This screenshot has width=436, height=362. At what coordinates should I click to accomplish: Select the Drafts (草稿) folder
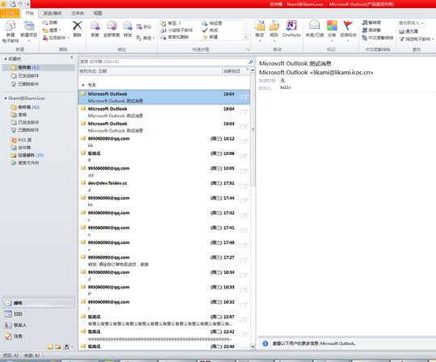click(19, 115)
